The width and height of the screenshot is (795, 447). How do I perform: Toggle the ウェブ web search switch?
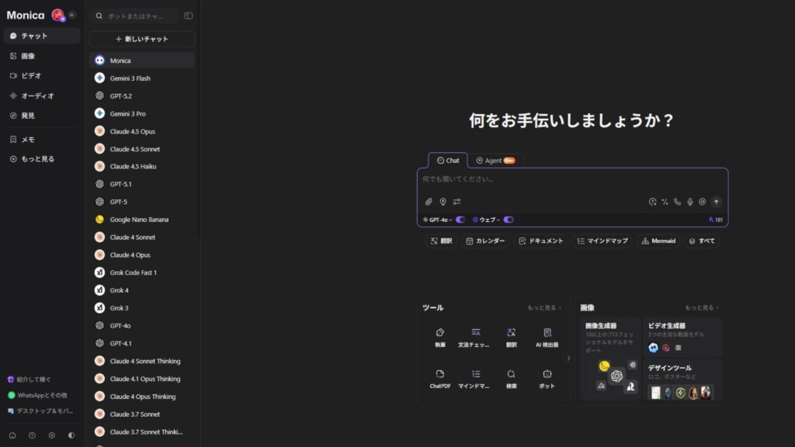pos(509,220)
